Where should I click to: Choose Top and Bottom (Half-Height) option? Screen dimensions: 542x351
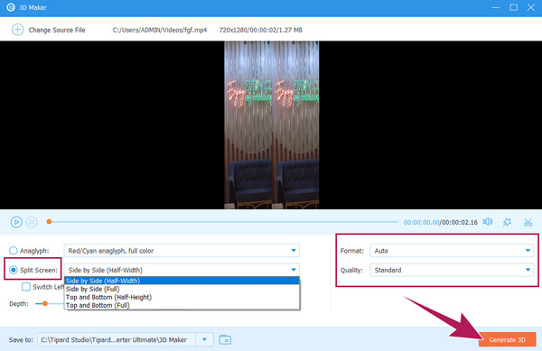pos(182,297)
